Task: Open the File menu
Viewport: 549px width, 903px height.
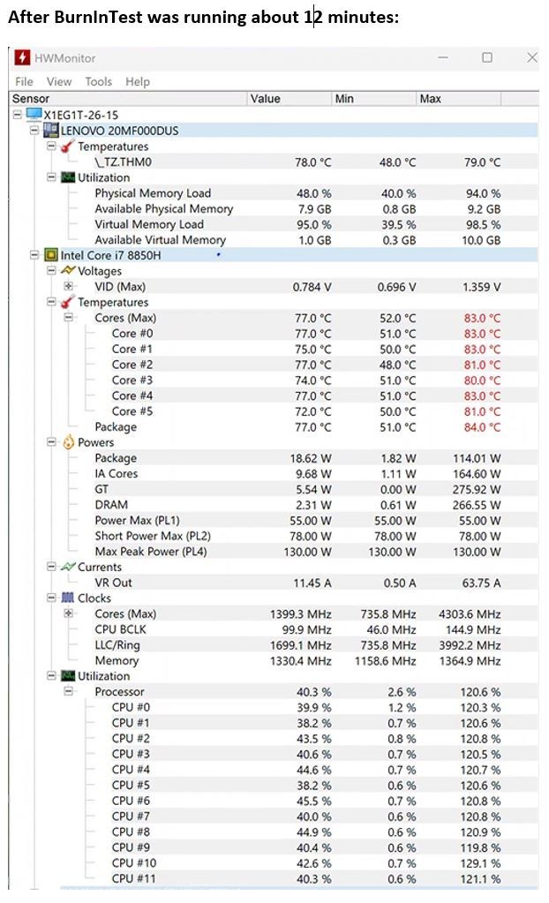Action: point(24,82)
